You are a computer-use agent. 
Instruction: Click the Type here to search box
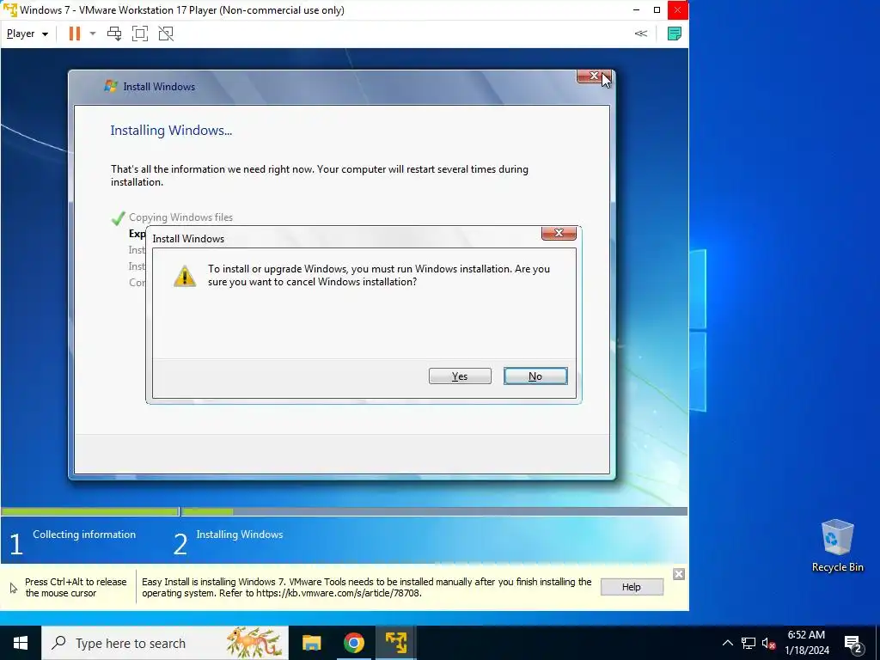[x=165, y=643]
